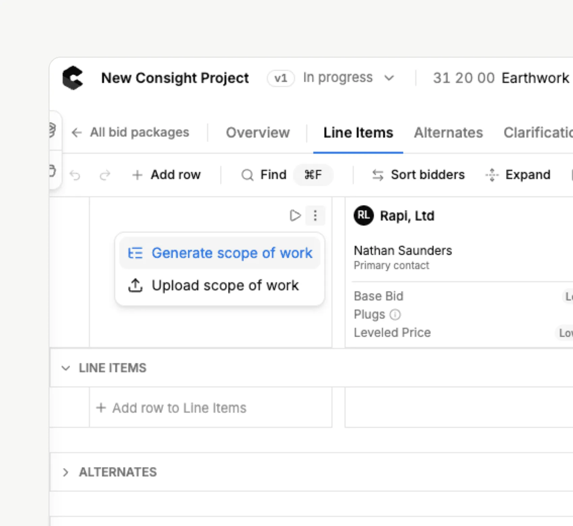Open the three-dot options menu
The image size is (573, 526).
tap(315, 215)
